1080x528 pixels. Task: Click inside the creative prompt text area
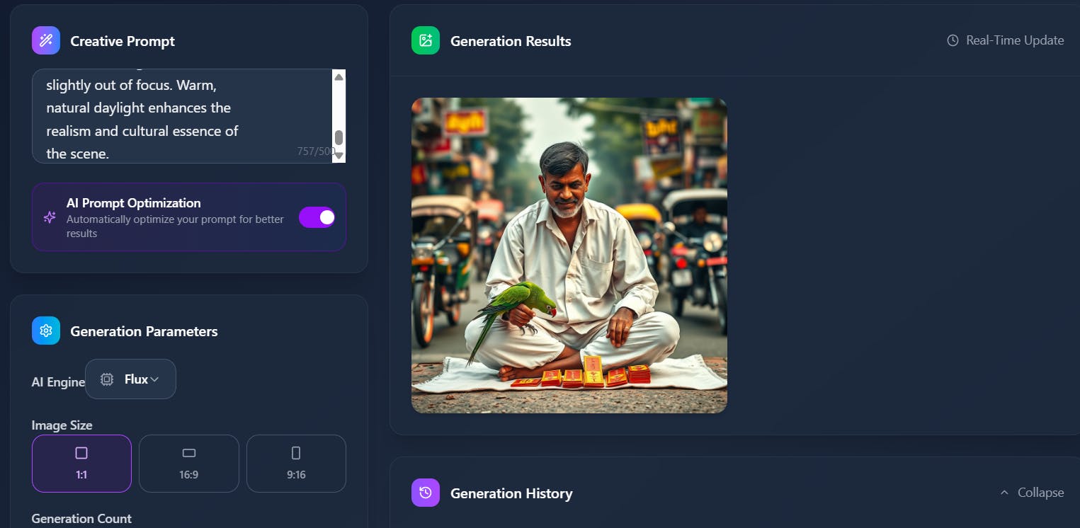click(181, 116)
